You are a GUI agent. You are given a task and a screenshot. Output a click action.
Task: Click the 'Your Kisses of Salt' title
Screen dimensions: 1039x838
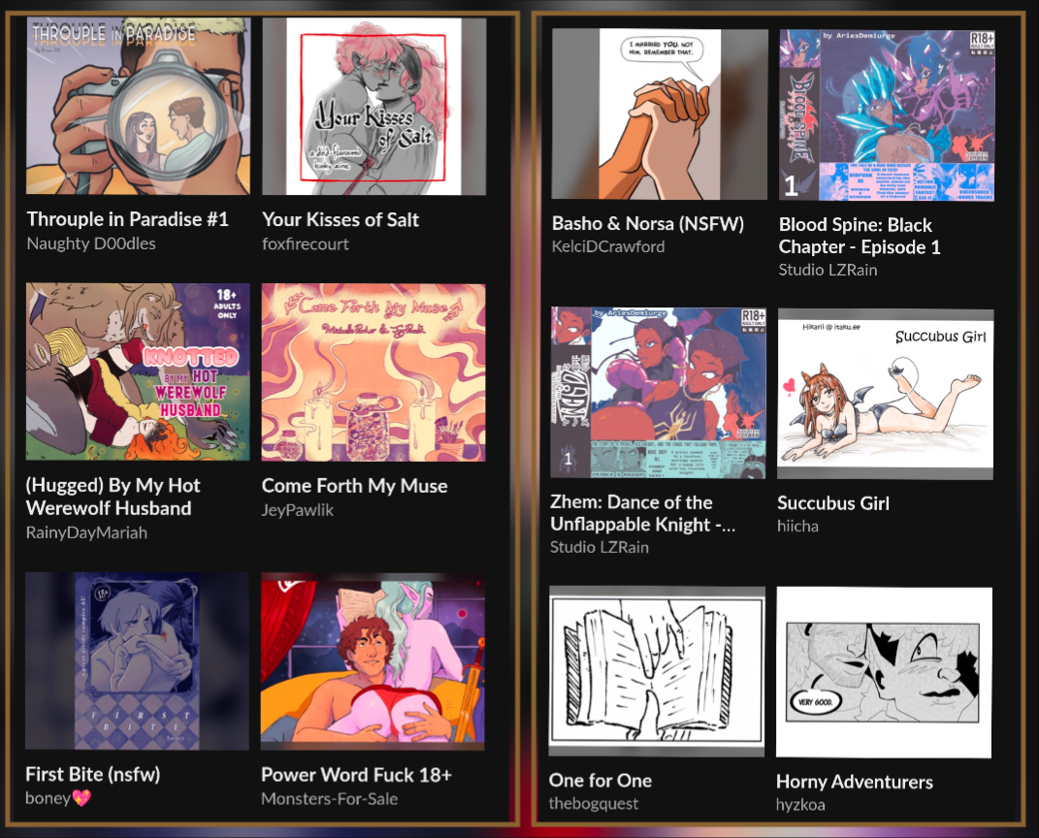(341, 219)
